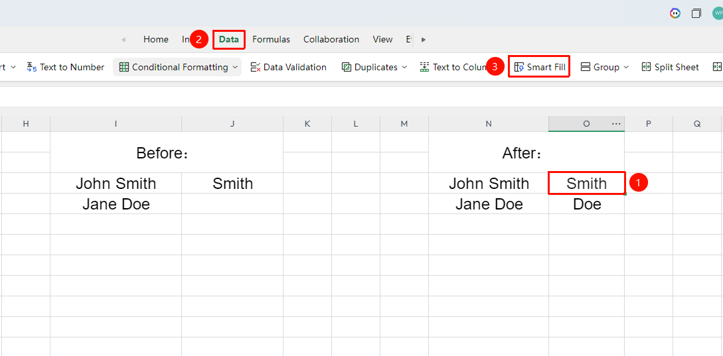The height and width of the screenshot is (356, 723).
Task: Click Split Sheet button
Action: click(671, 67)
